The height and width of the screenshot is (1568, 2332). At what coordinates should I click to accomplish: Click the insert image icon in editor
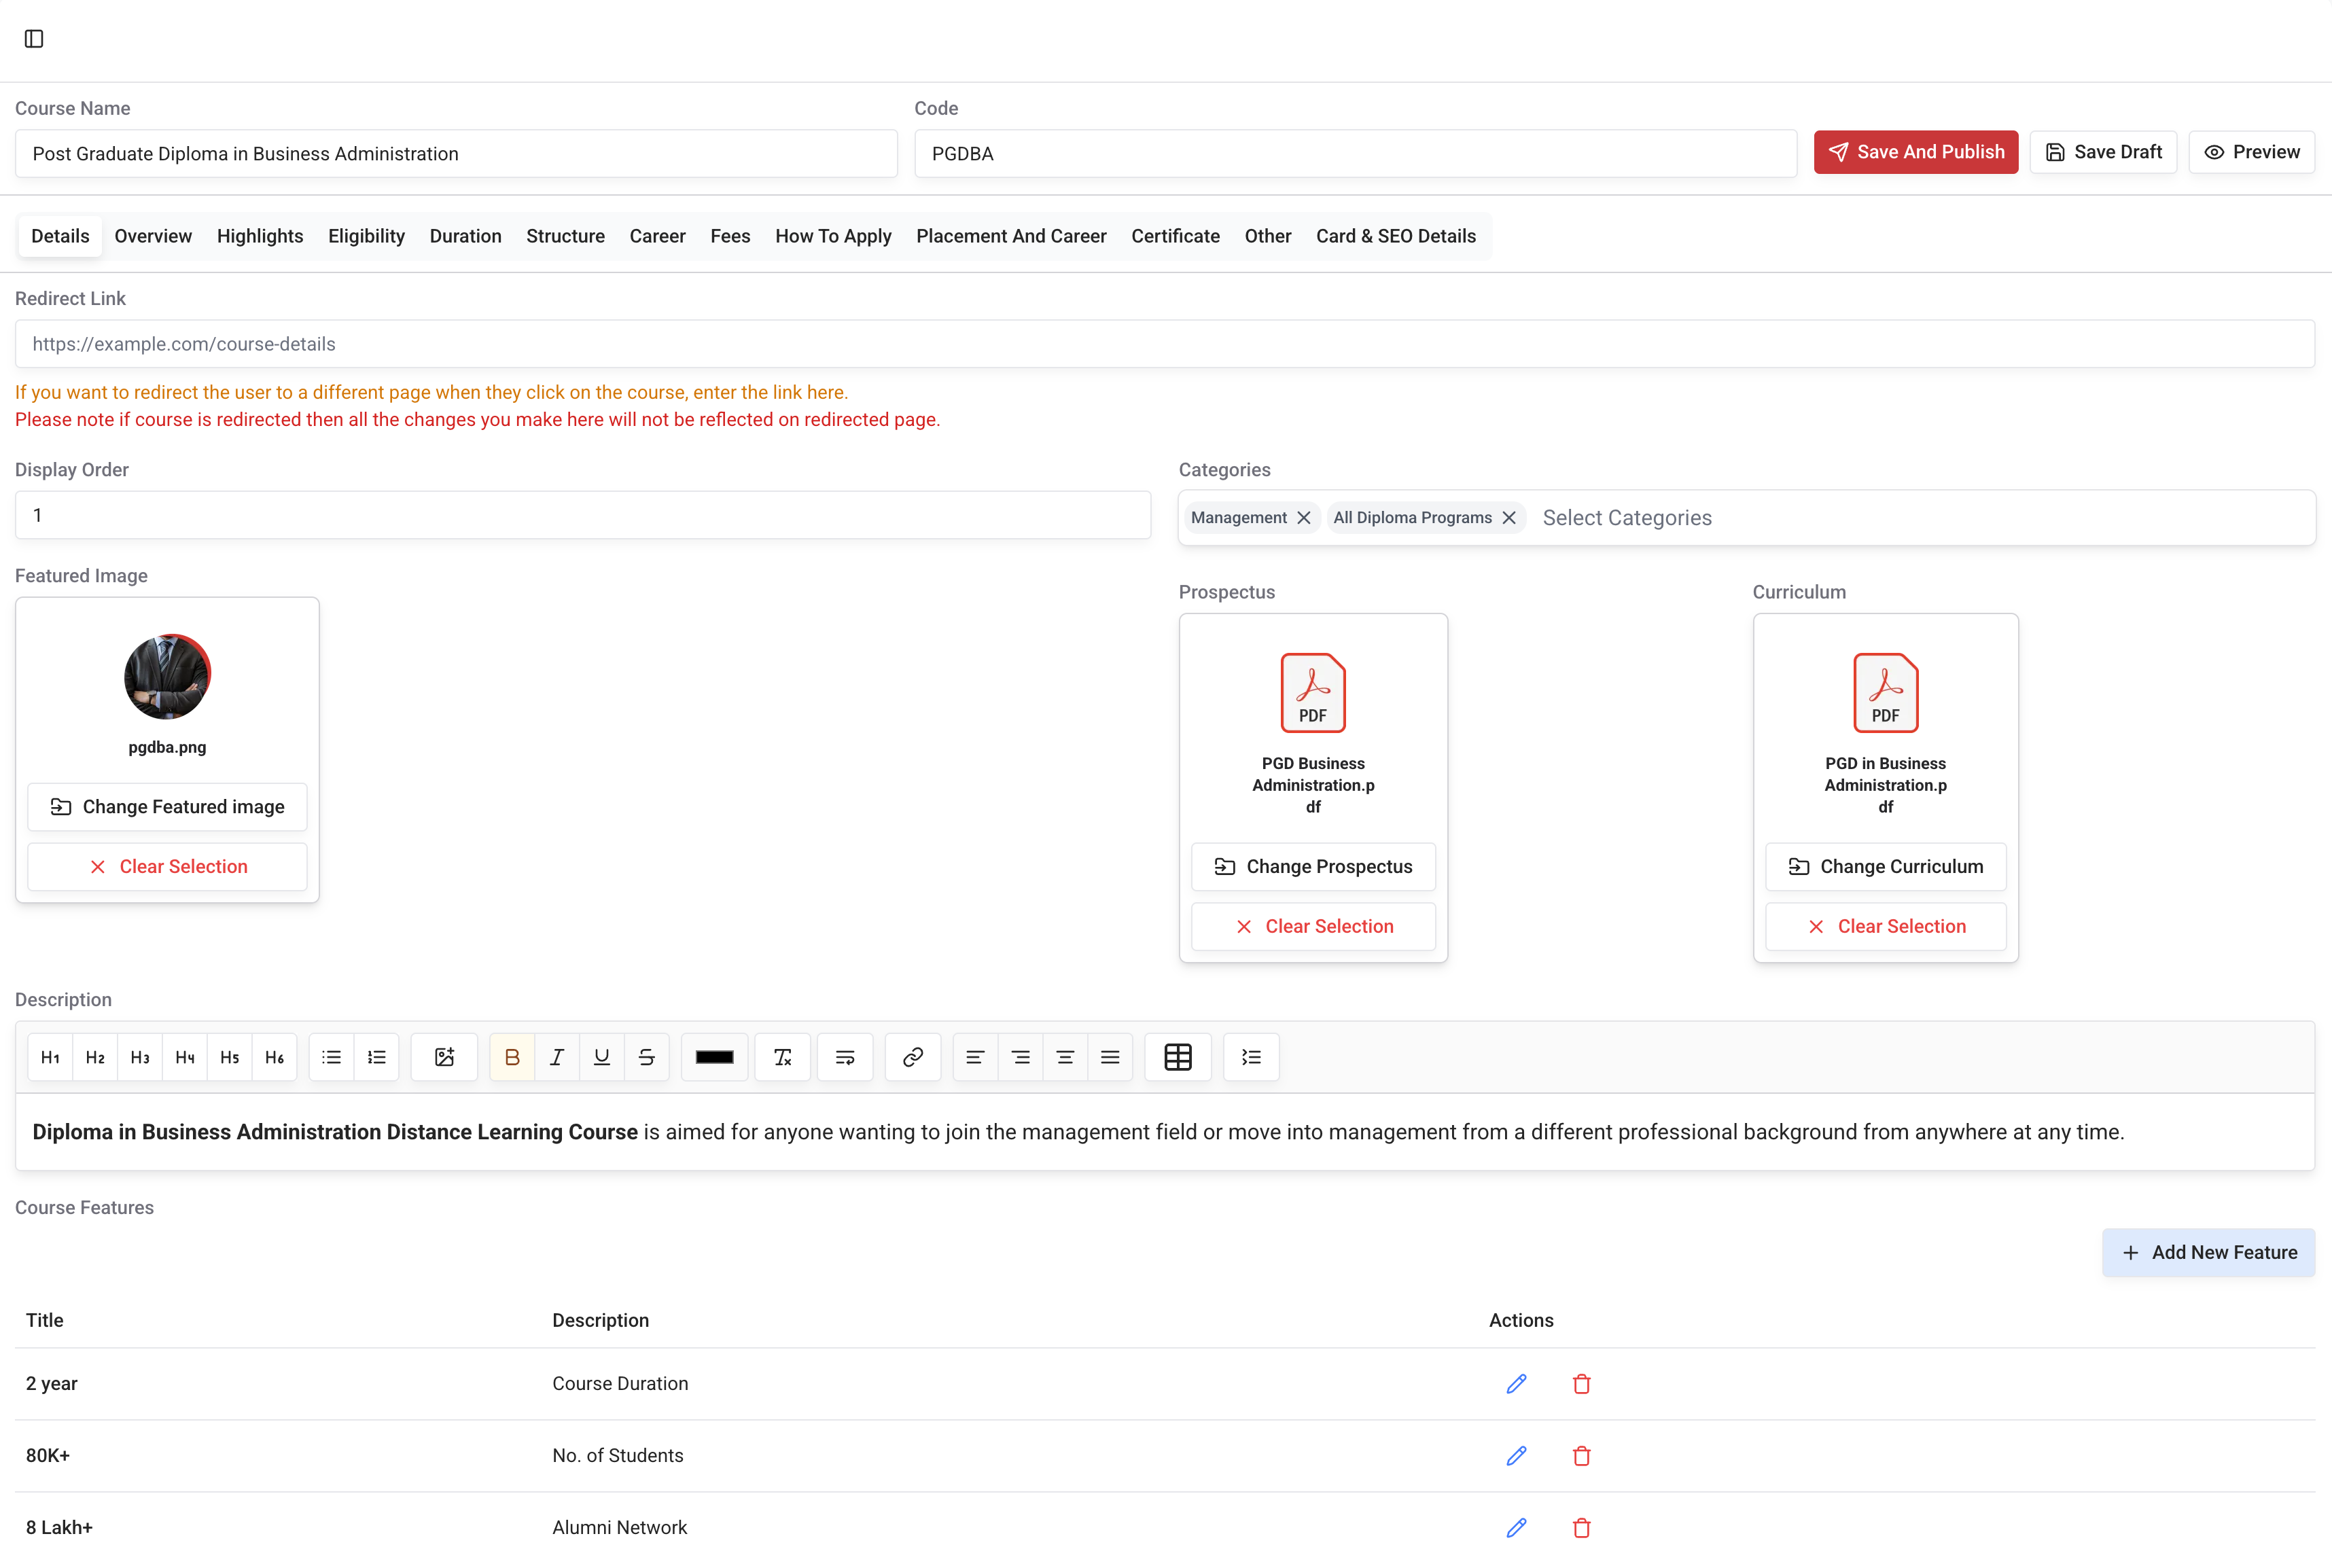pos(444,1057)
